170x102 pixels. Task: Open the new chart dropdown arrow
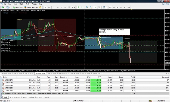pyautogui.click(x=5, y=7)
